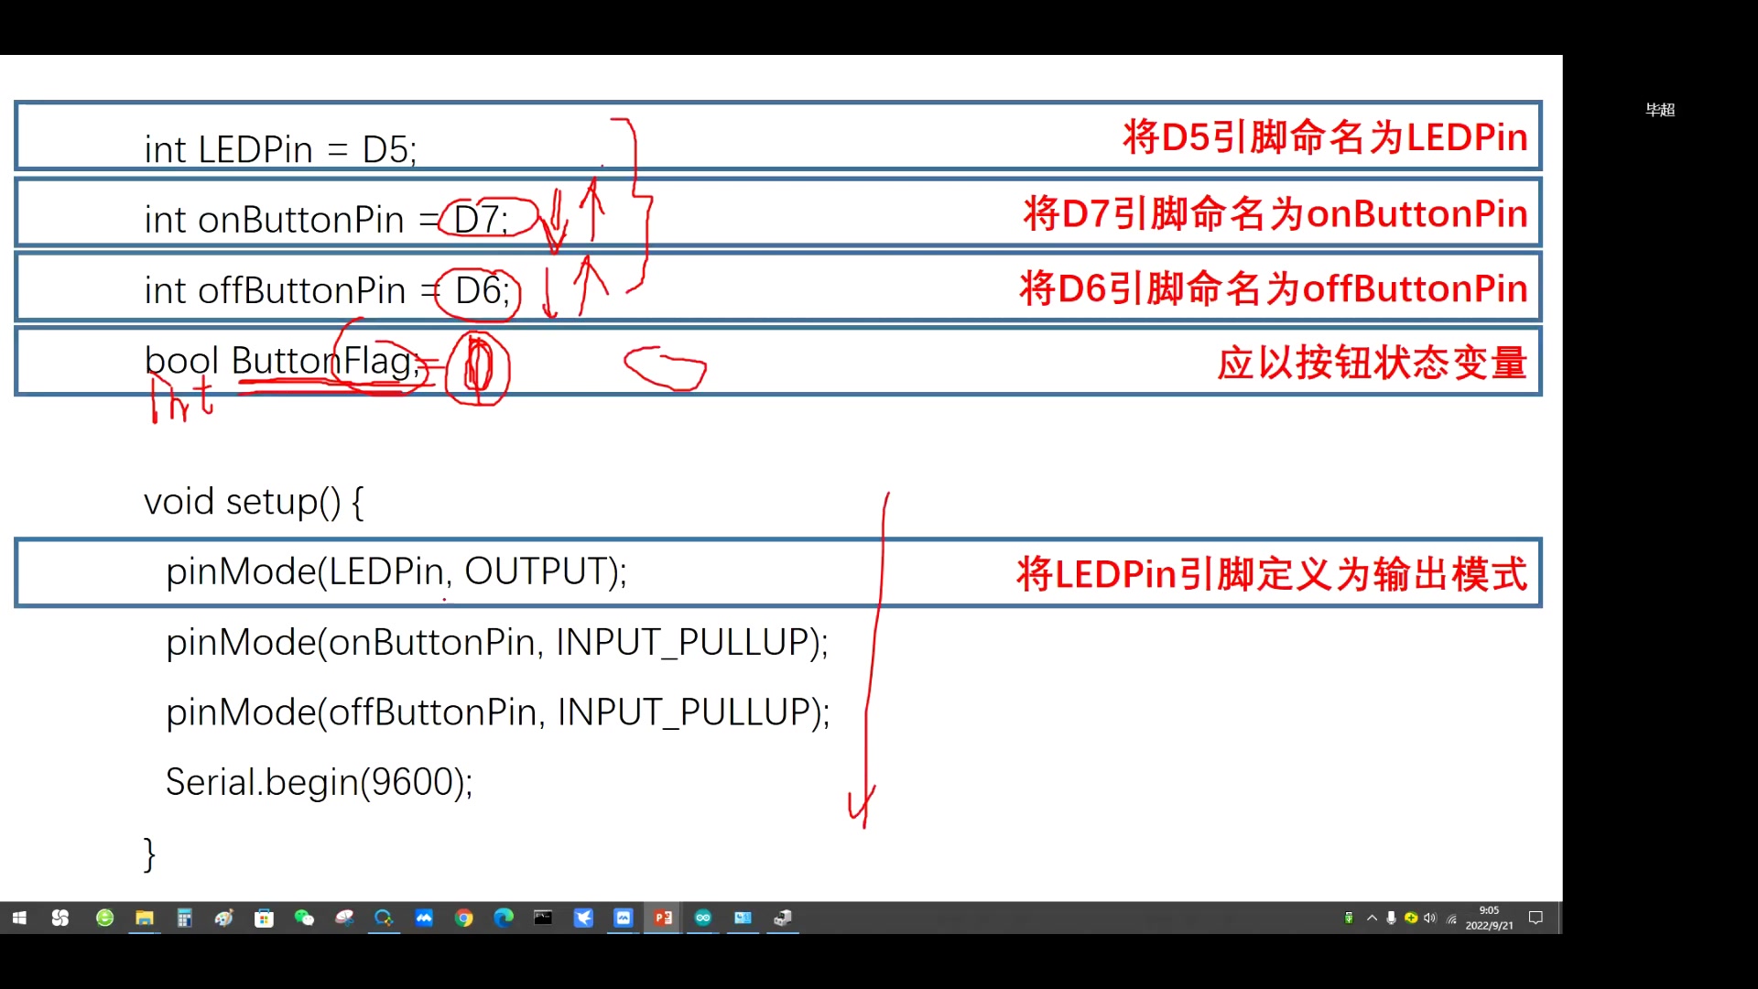Open the Windows Start menu
1758x989 pixels.
click(x=19, y=918)
